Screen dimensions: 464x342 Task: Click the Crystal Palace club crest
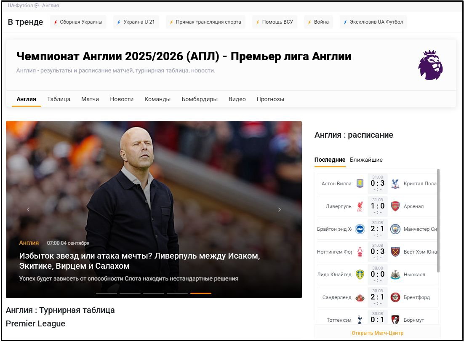[x=395, y=184]
